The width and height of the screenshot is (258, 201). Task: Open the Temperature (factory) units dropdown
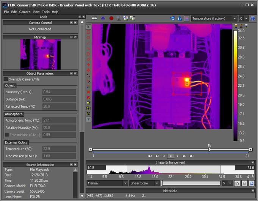pos(214,19)
